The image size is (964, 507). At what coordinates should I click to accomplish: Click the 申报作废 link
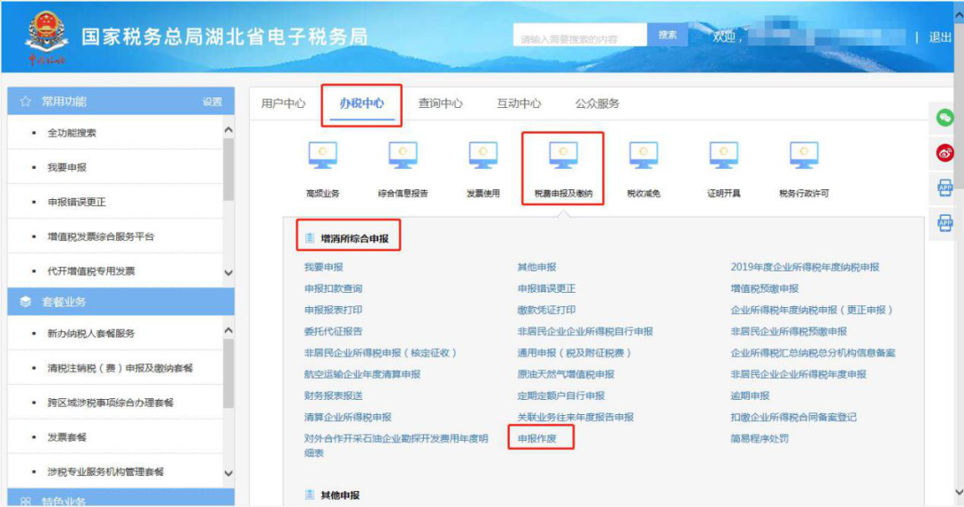coord(536,438)
